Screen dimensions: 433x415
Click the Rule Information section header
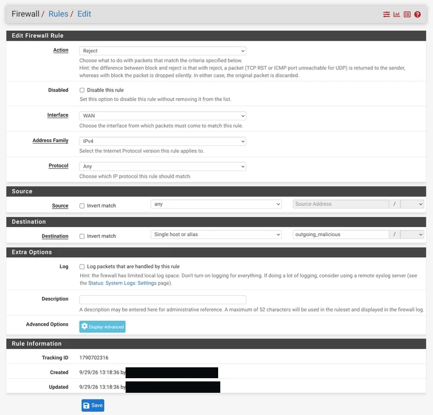click(x=216, y=343)
